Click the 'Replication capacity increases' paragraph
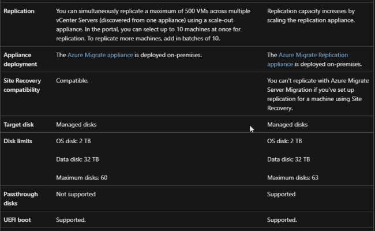This screenshot has width=375, height=231. pos(311,16)
